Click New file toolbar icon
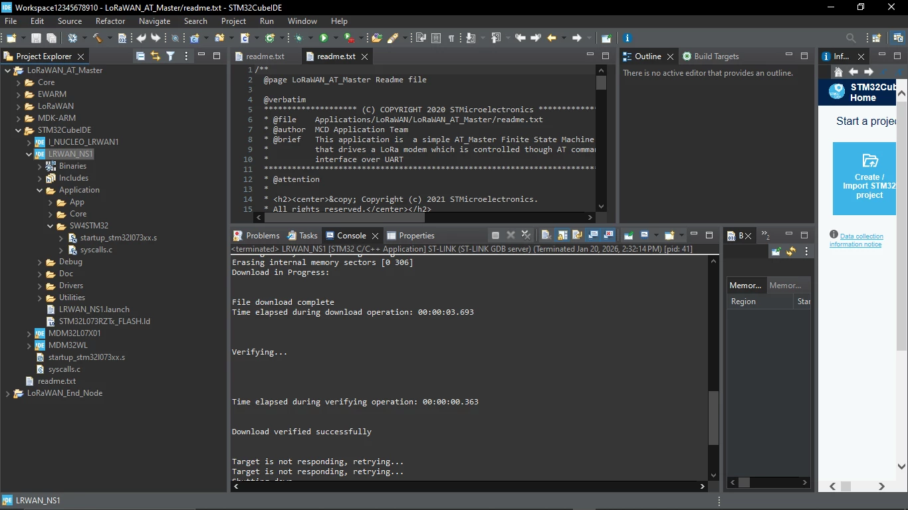 11,38
